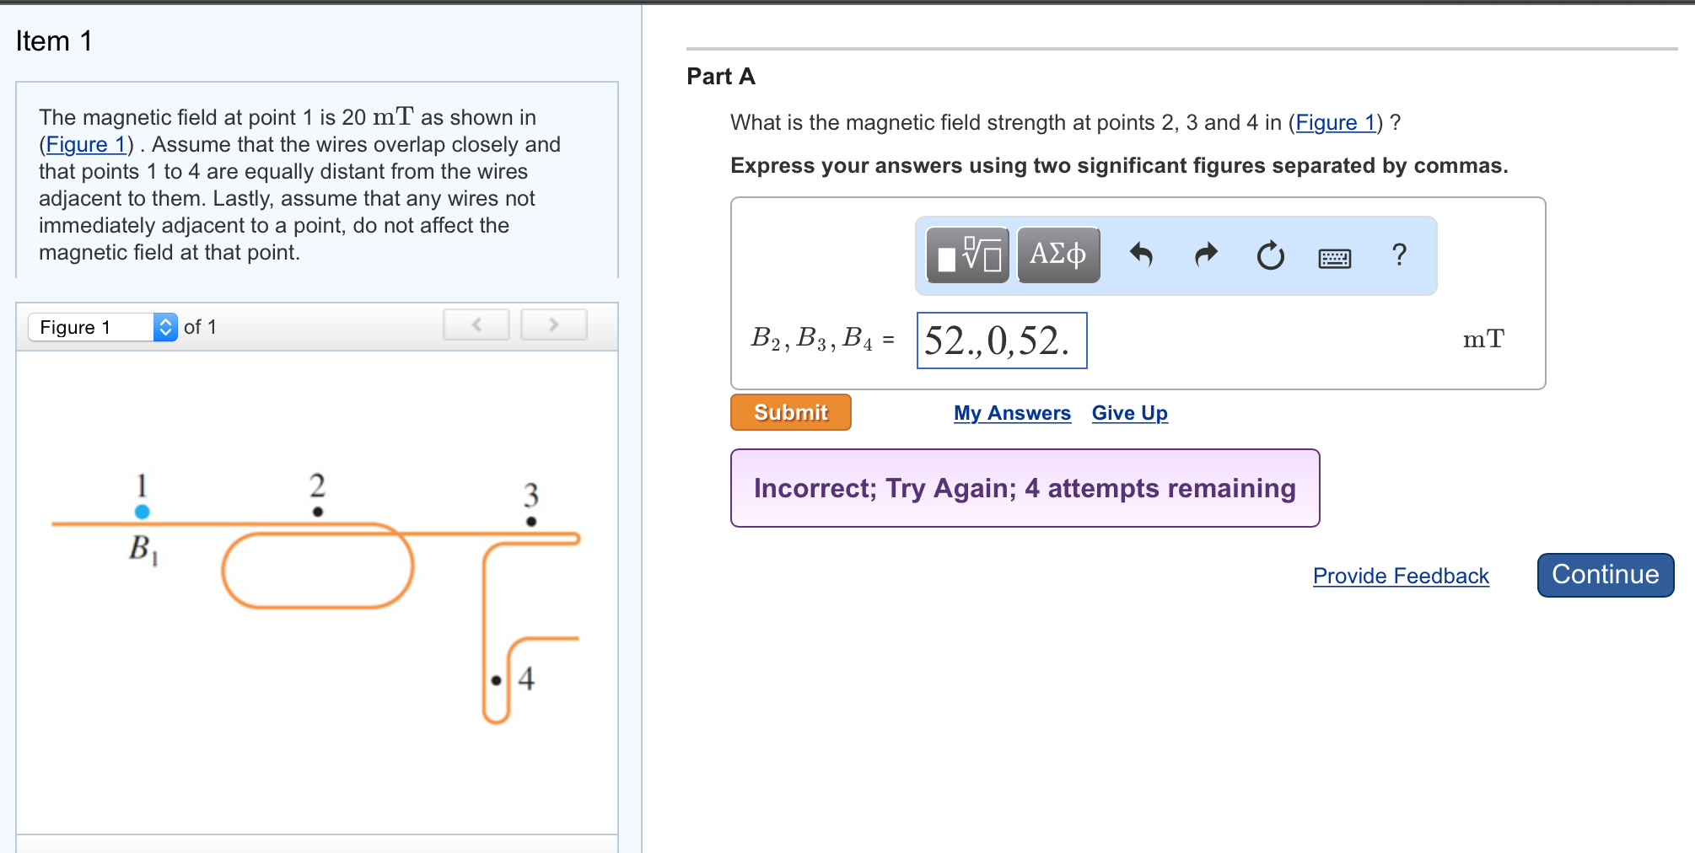Click the Give Up link
This screenshot has height=853, width=1695.
point(1129,413)
